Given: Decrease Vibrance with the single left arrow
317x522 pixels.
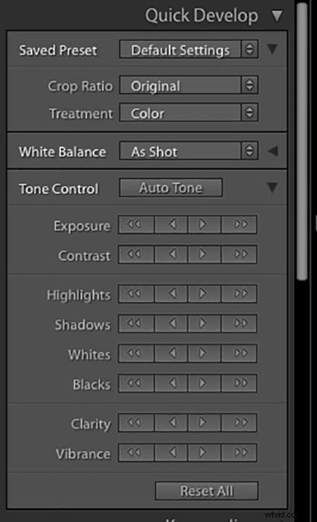Looking at the screenshot, I should click(x=171, y=452).
